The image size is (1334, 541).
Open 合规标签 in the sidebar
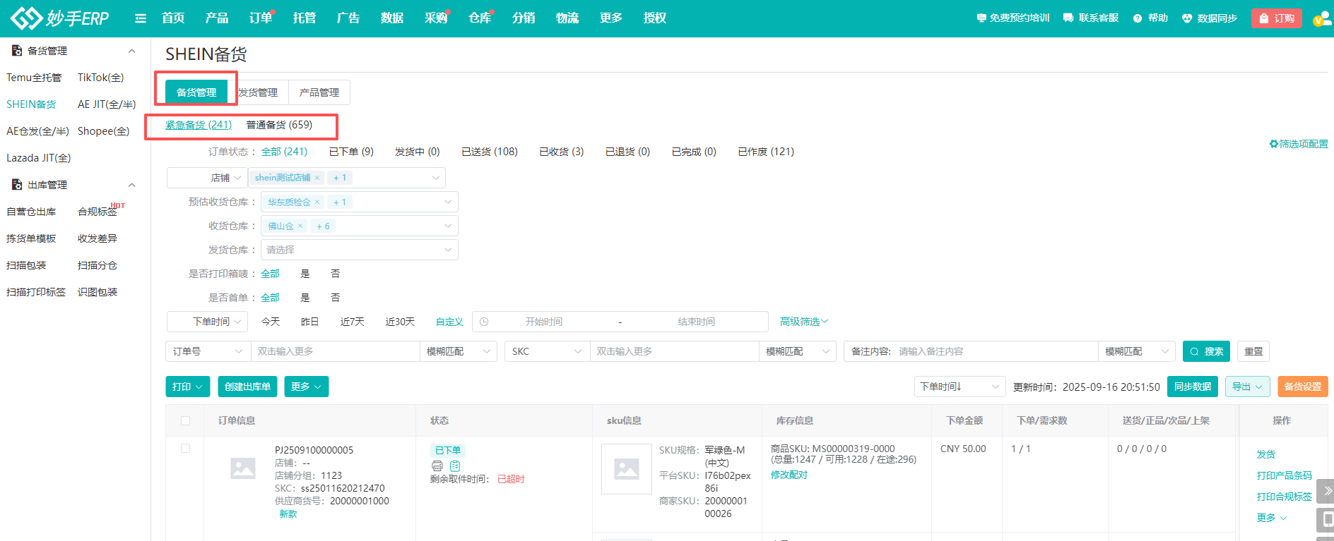tap(98, 212)
